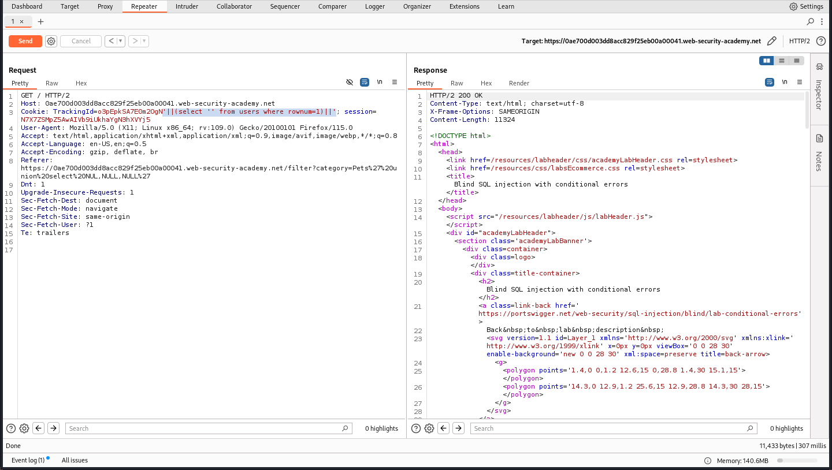
Task: Open request search settings gear
Action: click(24, 428)
